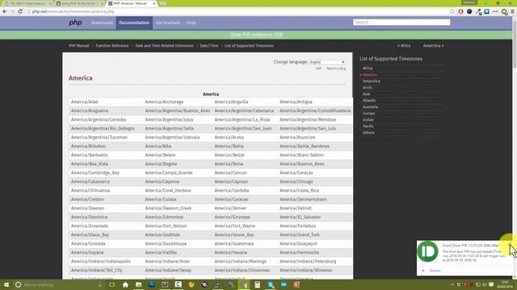This screenshot has width=517, height=290.
Task: Open the Change language dropdown
Action: tap(327, 62)
